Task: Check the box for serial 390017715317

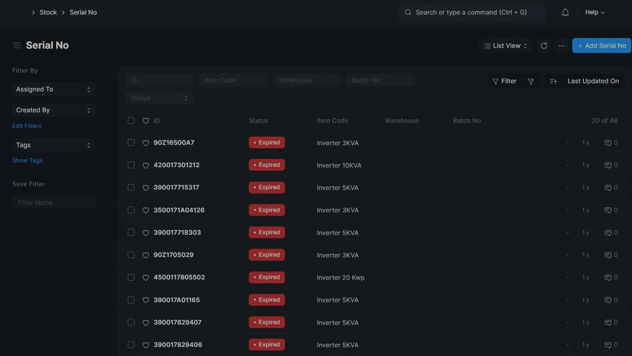Action: (x=131, y=188)
